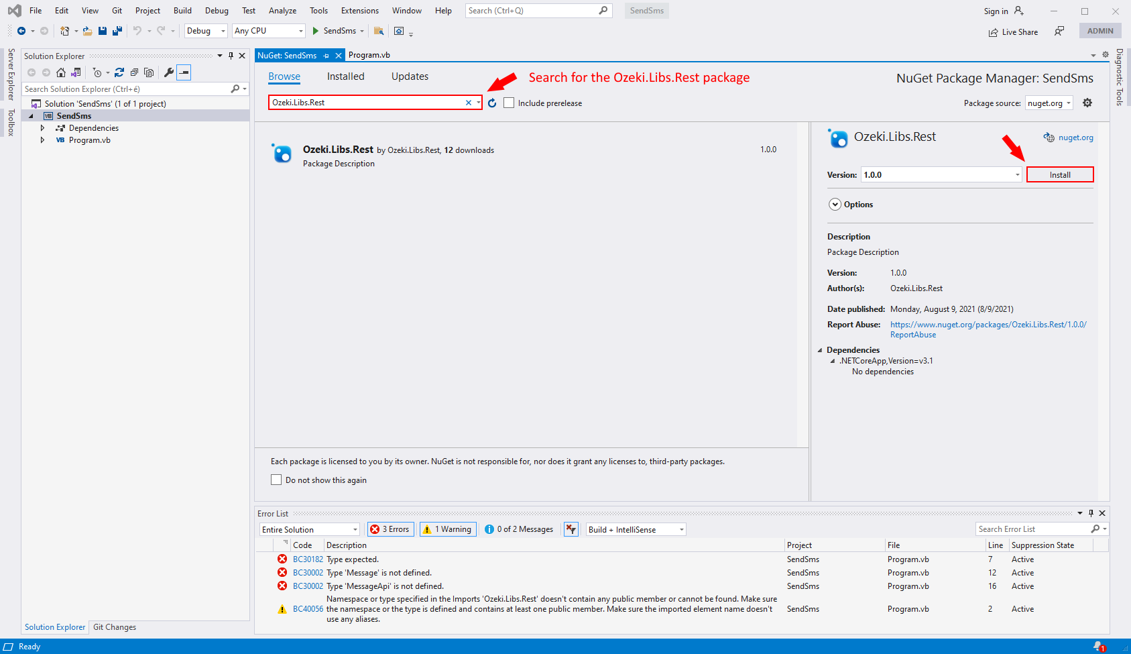
Task: Click the Open File folder icon
Action: (87, 31)
